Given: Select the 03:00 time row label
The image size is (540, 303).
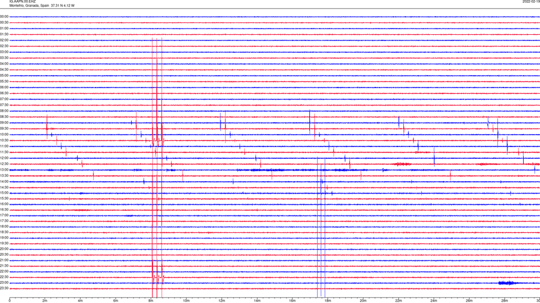Looking at the screenshot, I should (4, 52).
